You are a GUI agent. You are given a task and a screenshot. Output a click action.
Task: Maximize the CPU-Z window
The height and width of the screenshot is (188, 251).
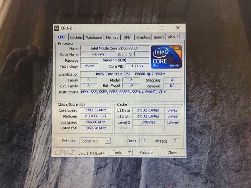(163, 28)
